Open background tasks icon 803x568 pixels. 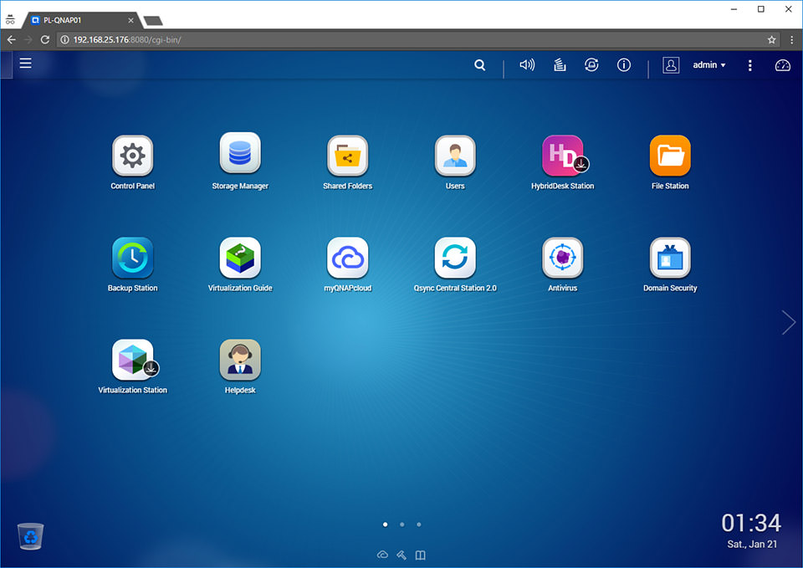pos(560,64)
